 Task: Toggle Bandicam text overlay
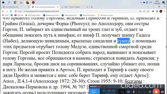[x=144, y=92]
